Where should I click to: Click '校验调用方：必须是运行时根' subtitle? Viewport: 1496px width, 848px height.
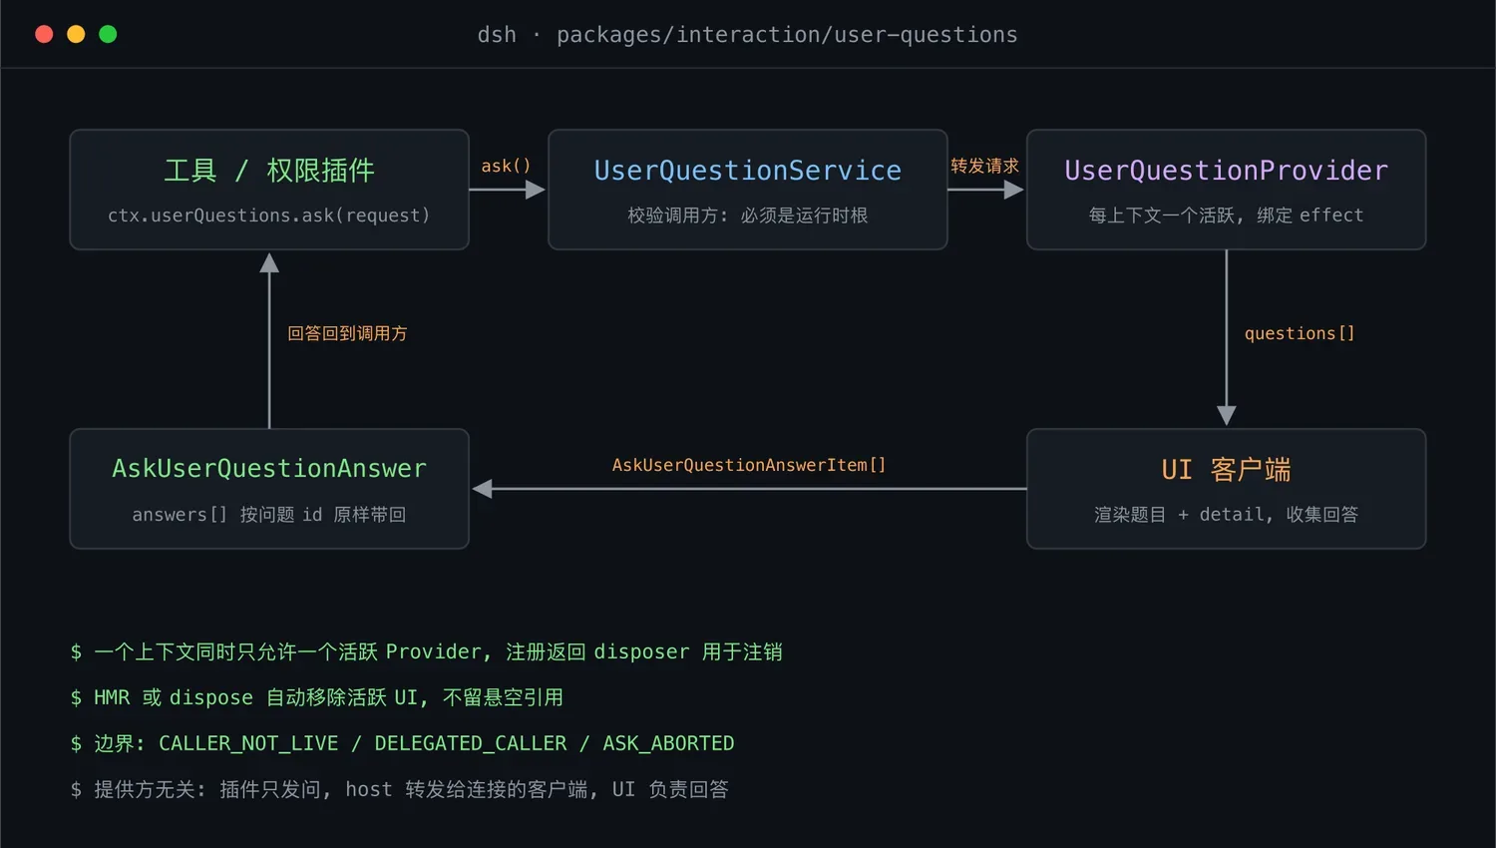(x=748, y=215)
